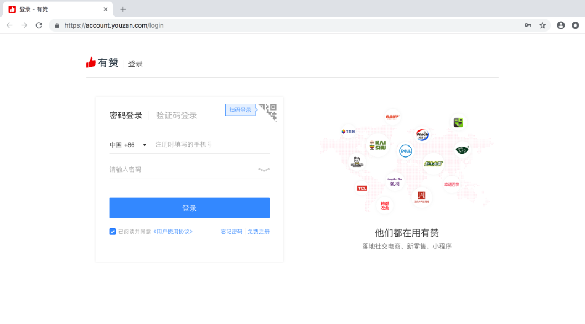Click the red square emblem brand logo
The image size is (585, 324).
[421, 197]
